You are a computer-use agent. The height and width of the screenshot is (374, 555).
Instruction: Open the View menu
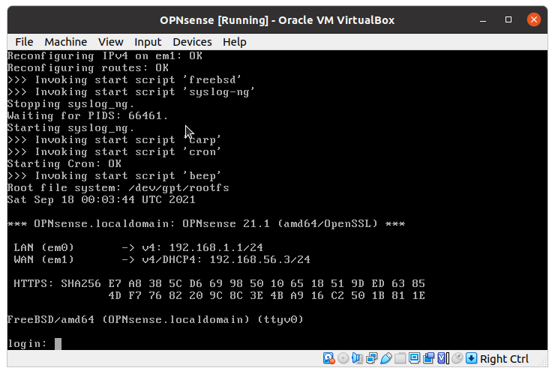pyautogui.click(x=111, y=42)
